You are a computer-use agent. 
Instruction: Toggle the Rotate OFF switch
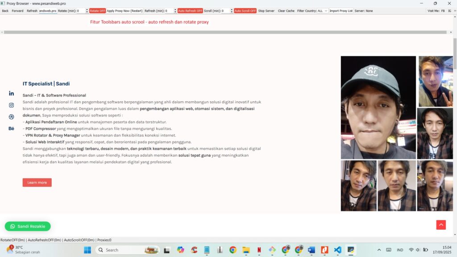(x=98, y=10)
